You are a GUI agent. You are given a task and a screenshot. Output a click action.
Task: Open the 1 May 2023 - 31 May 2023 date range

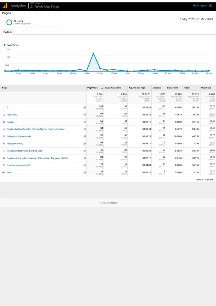[x=196, y=19]
